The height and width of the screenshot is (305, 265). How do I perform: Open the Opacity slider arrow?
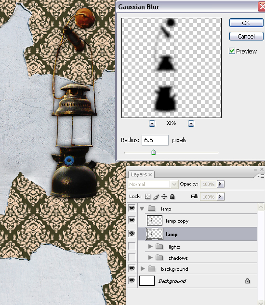click(x=221, y=184)
